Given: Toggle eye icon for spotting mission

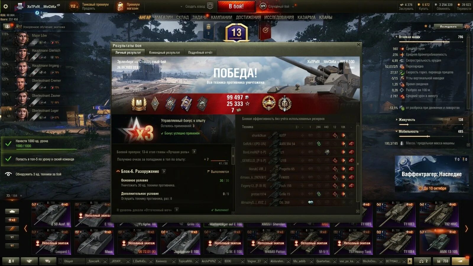Looking at the screenshot, I should click(x=8, y=174).
